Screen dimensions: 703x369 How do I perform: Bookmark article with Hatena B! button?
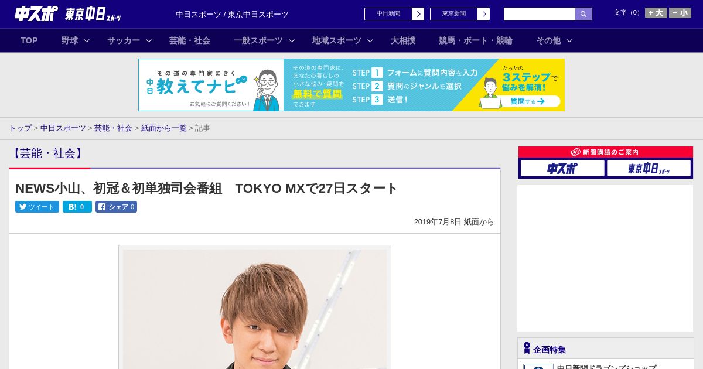click(x=77, y=207)
